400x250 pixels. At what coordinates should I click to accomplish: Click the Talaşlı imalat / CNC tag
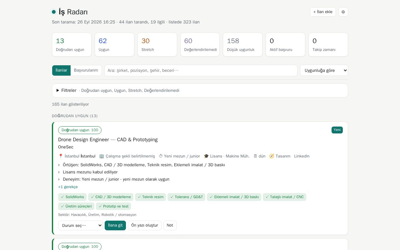(284, 197)
